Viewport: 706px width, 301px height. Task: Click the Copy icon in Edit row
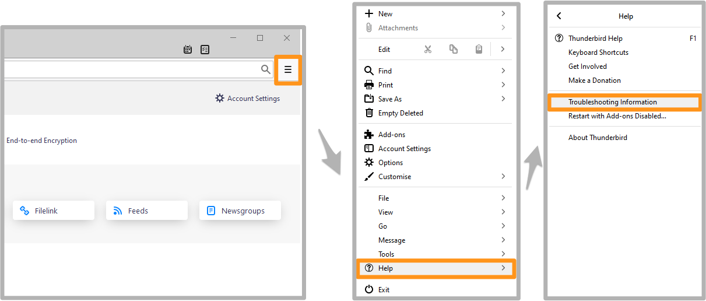tap(454, 50)
